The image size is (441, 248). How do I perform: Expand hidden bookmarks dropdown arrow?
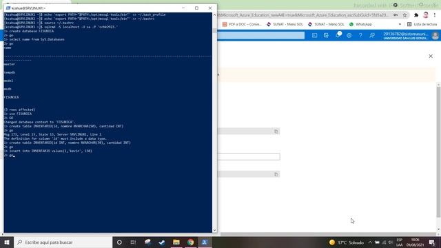click(400, 25)
